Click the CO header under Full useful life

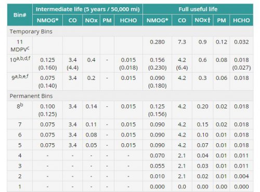182,20
